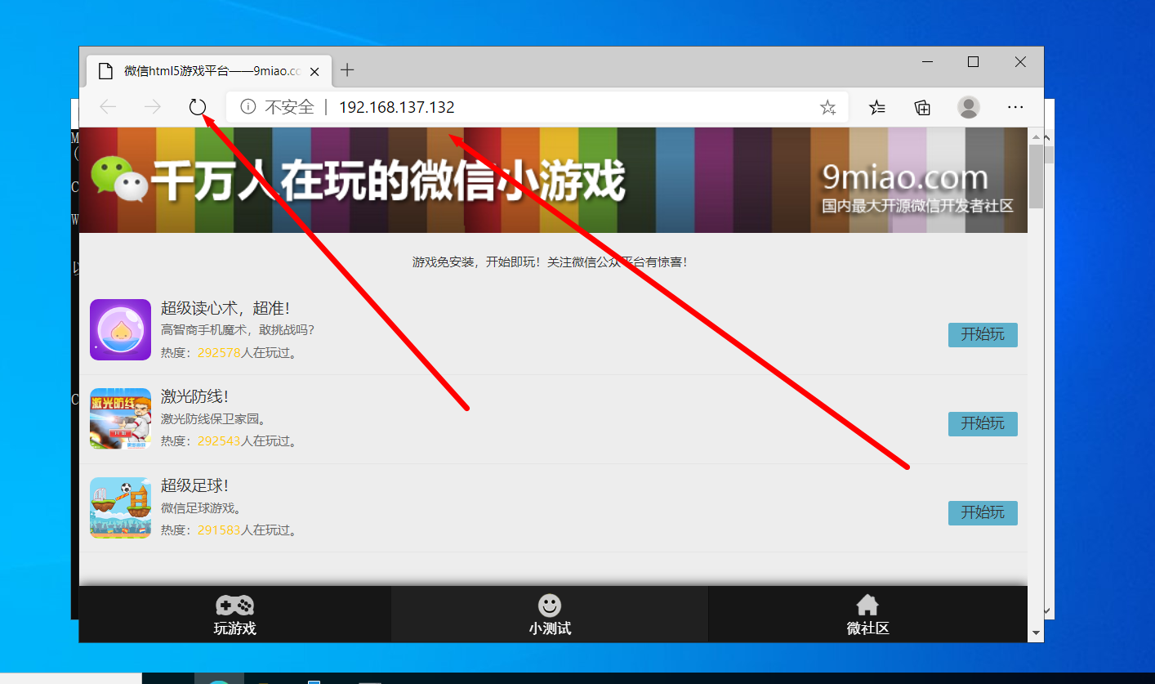Click the description 激光防线保卫家园。
The image size is (1155, 684).
[215, 419]
